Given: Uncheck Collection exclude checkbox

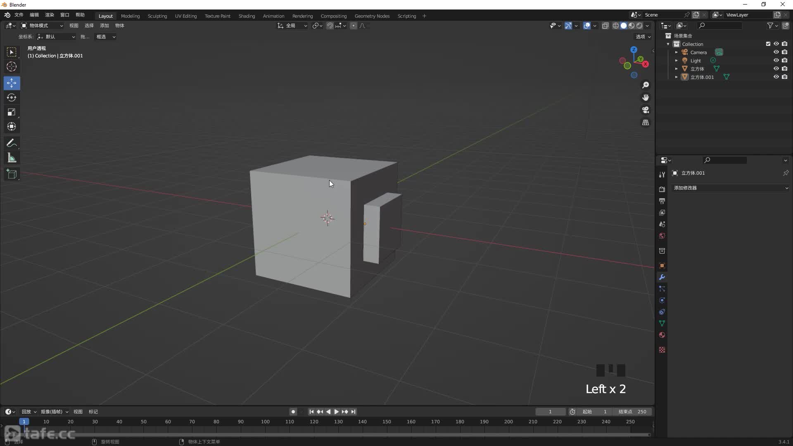Looking at the screenshot, I should point(768,44).
